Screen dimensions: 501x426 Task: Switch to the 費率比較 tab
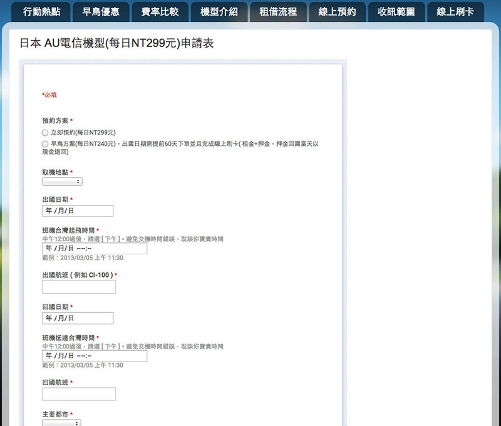[x=160, y=12]
